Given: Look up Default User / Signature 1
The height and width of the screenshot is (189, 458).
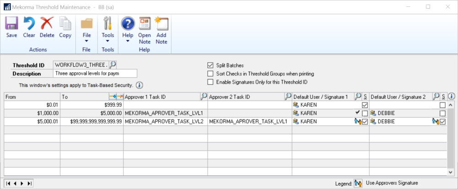Looking at the screenshot, I should click(x=358, y=97).
